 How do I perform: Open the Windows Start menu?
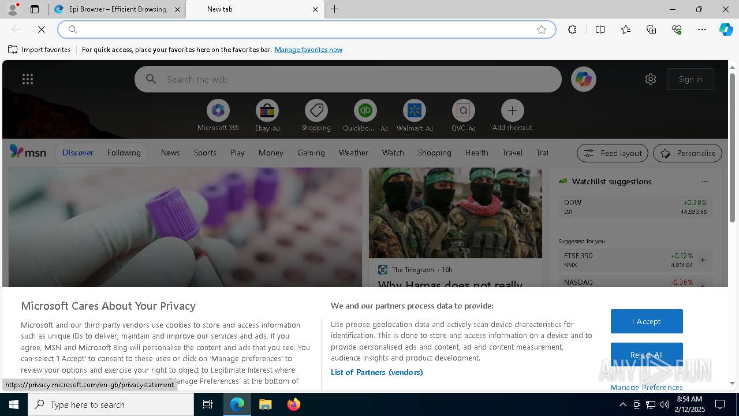pyautogui.click(x=14, y=404)
